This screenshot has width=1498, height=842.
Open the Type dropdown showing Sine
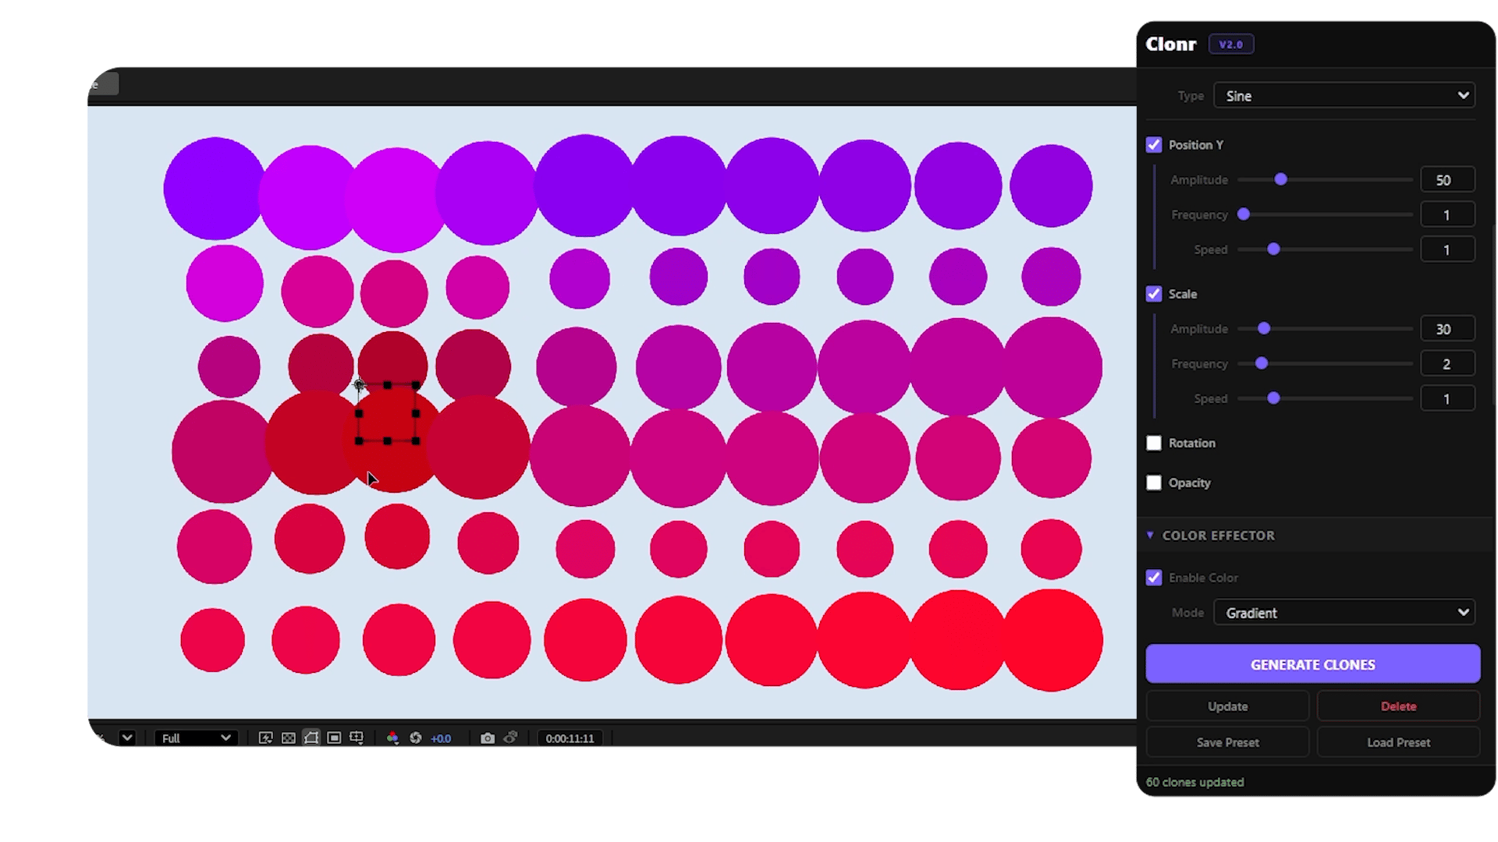click(x=1344, y=96)
